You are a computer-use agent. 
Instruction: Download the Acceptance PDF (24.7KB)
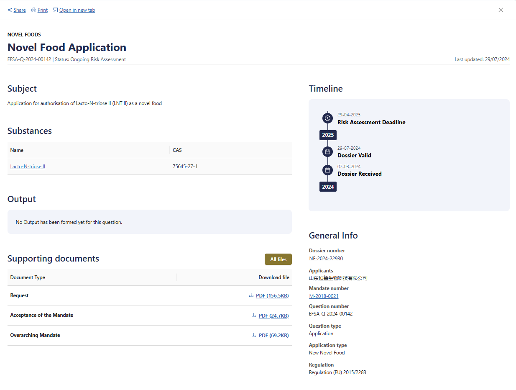[274, 316]
